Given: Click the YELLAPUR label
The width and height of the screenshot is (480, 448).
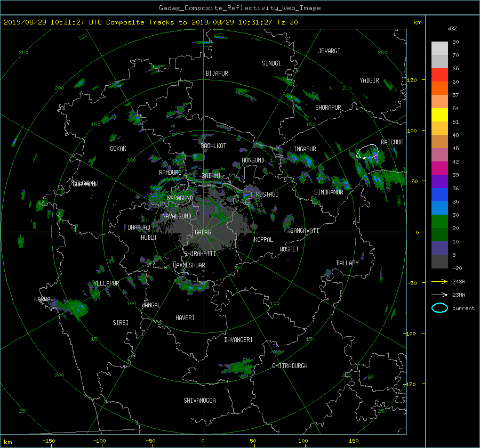Looking at the screenshot, I should tap(106, 283).
